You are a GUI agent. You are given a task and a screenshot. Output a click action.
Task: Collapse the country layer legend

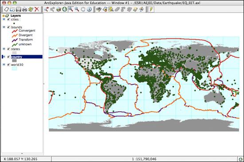(4, 57)
